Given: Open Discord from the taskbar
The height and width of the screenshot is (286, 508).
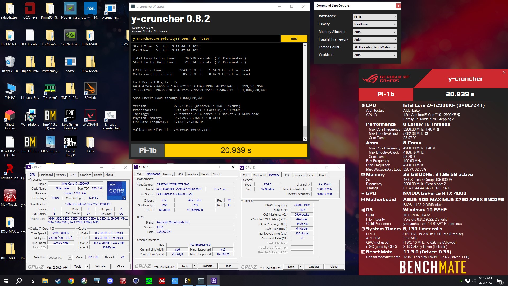Looking at the screenshot, I should tap(110, 281).
